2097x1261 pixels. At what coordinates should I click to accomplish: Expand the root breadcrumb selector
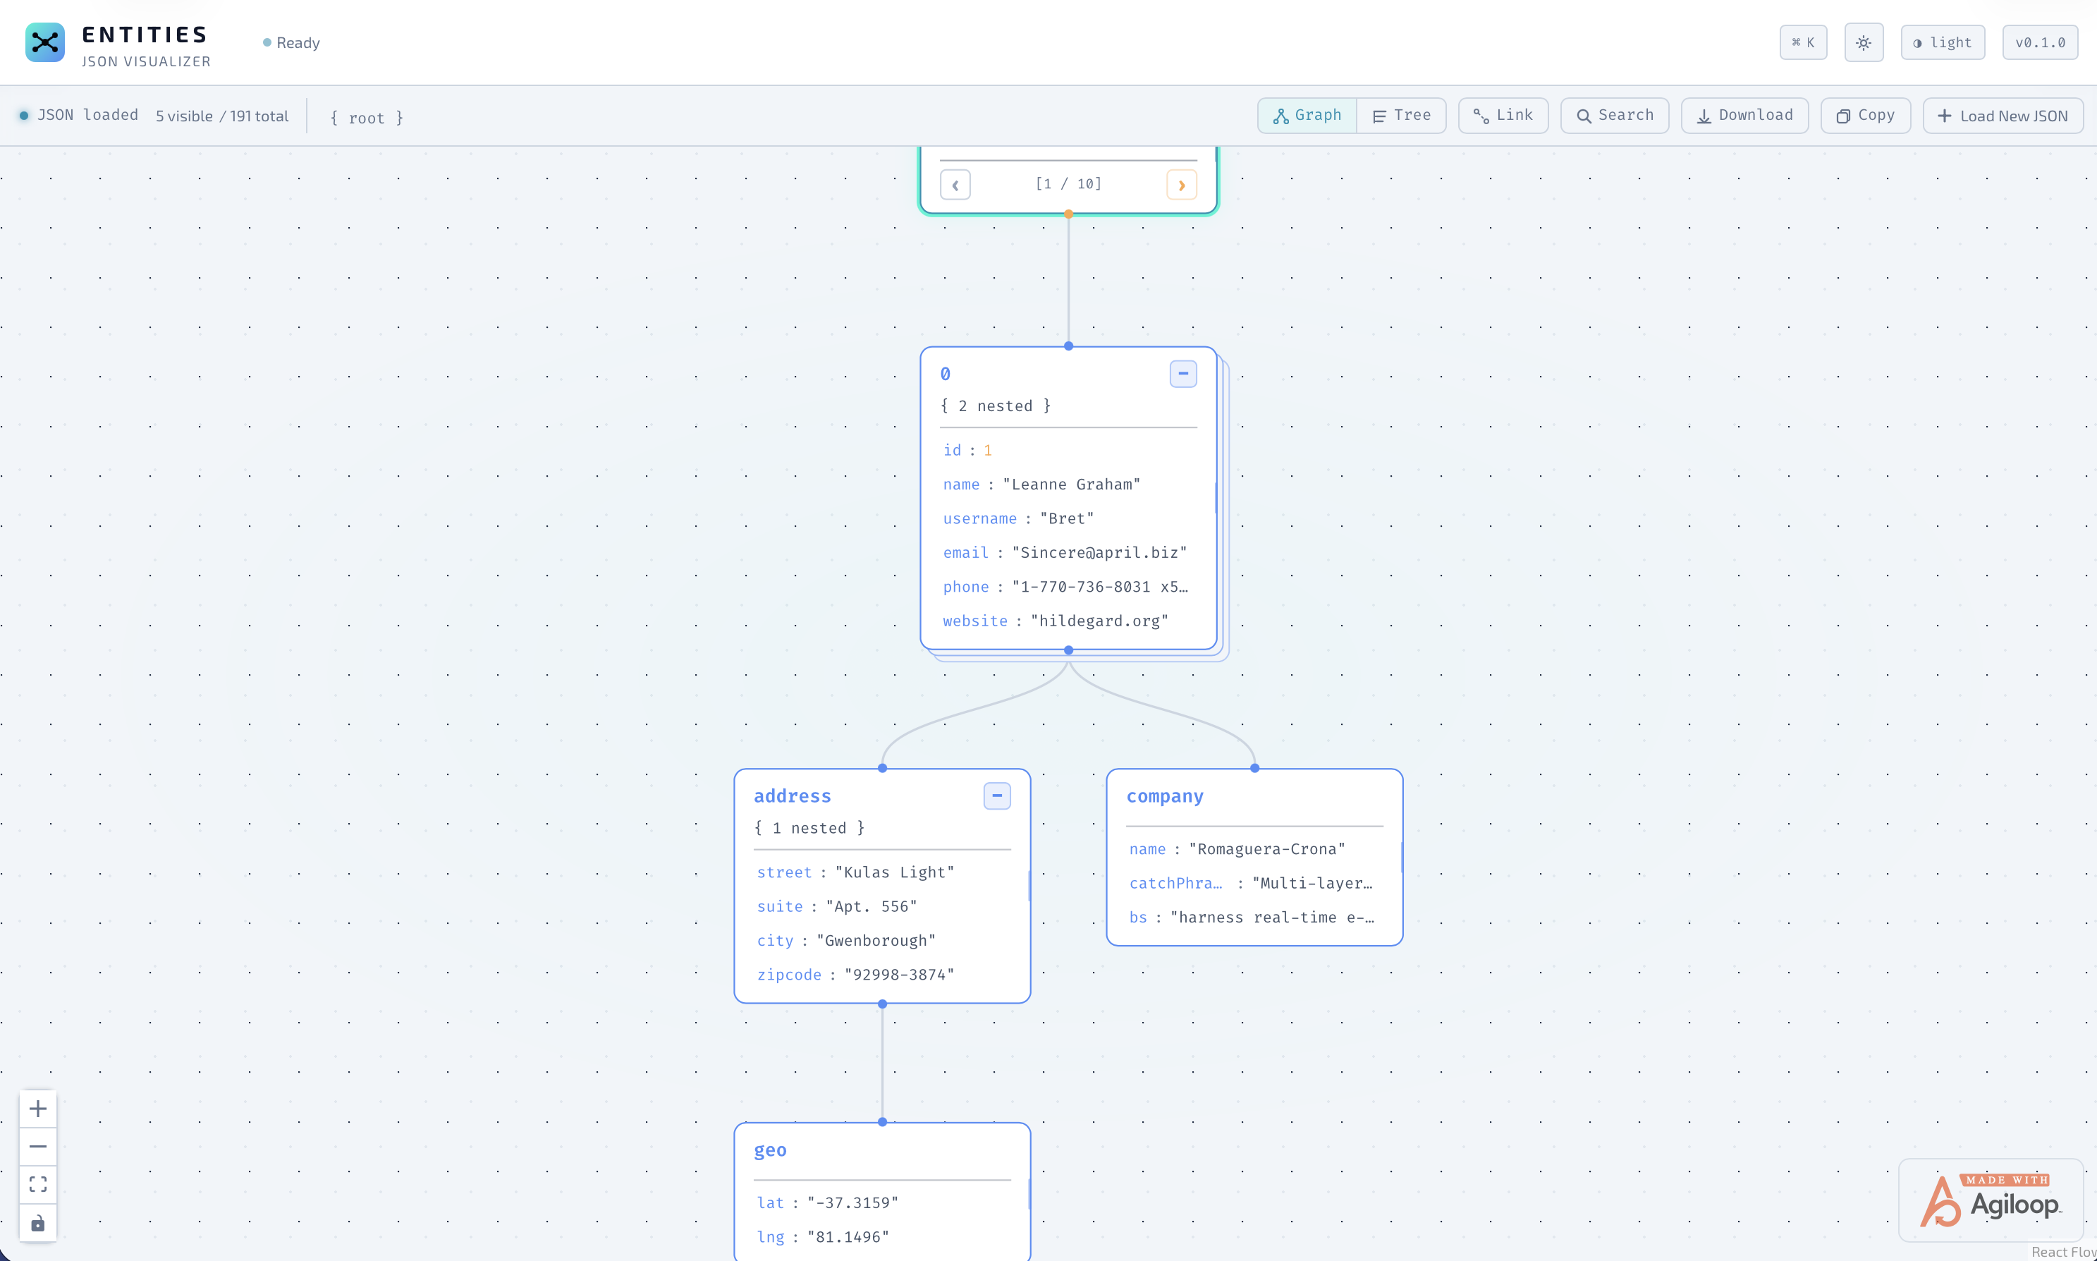coord(366,116)
